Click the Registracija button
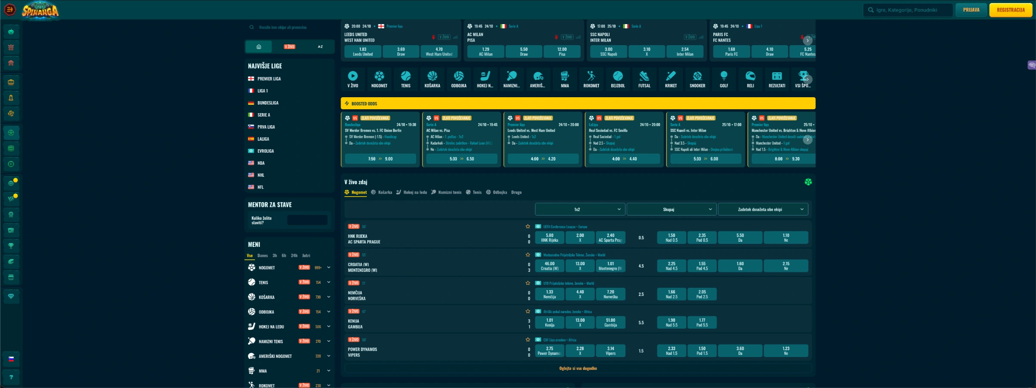The width and height of the screenshot is (1036, 388). point(1010,10)
